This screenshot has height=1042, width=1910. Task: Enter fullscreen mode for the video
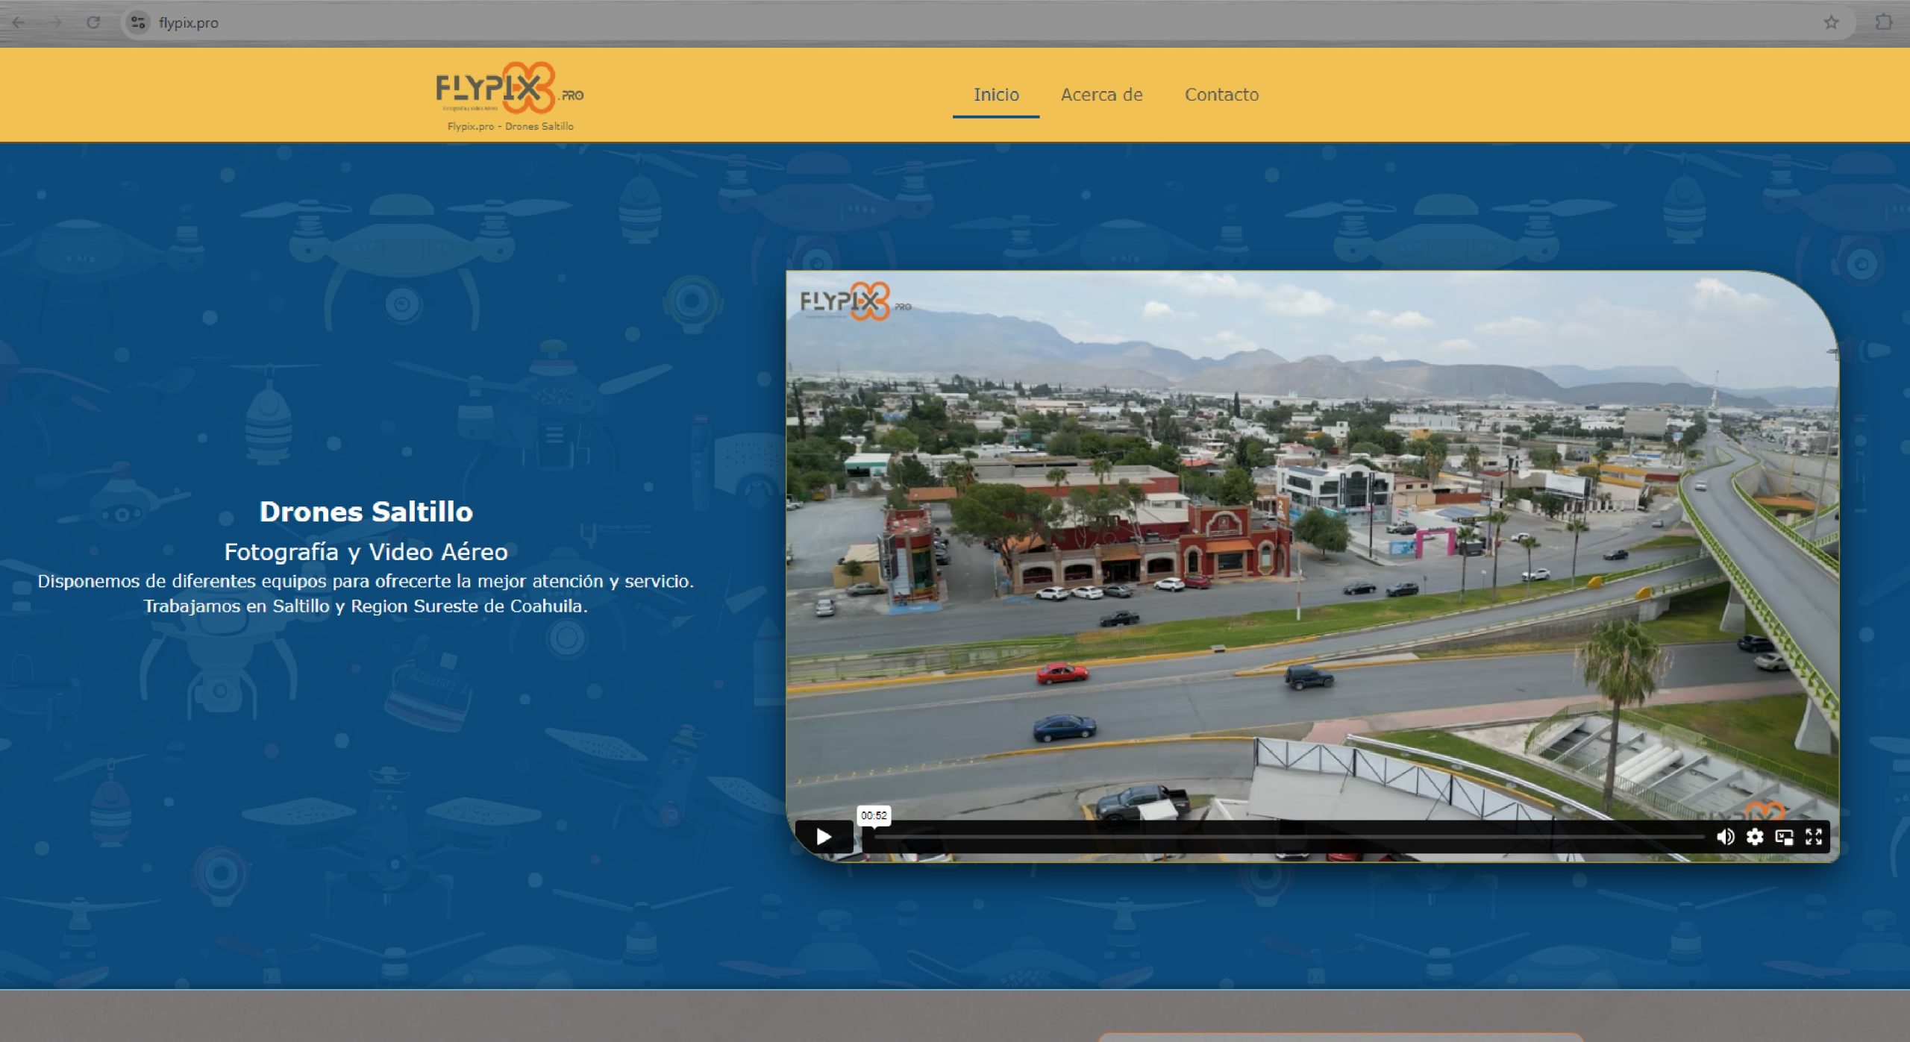pyautogui.click(x=1814, y=836)
